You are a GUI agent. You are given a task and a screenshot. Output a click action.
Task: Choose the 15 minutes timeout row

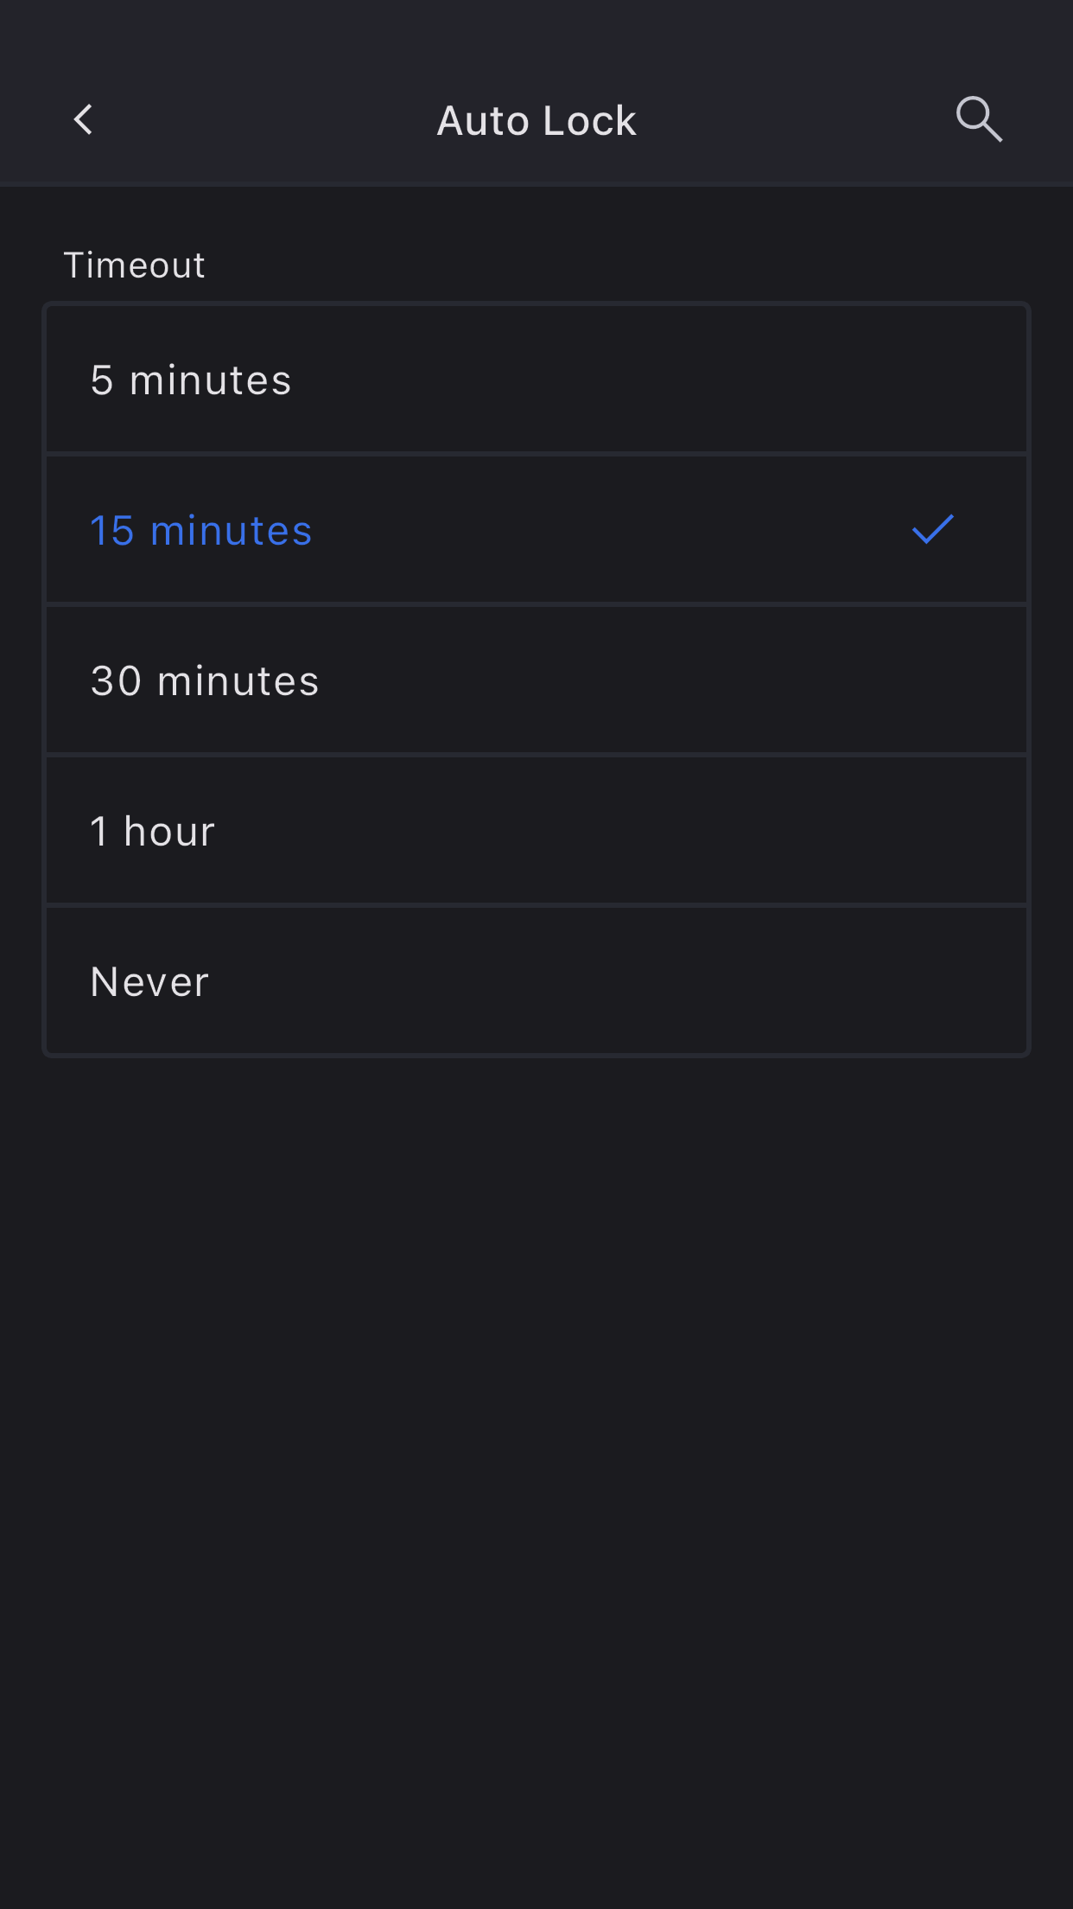pos(536,530)
